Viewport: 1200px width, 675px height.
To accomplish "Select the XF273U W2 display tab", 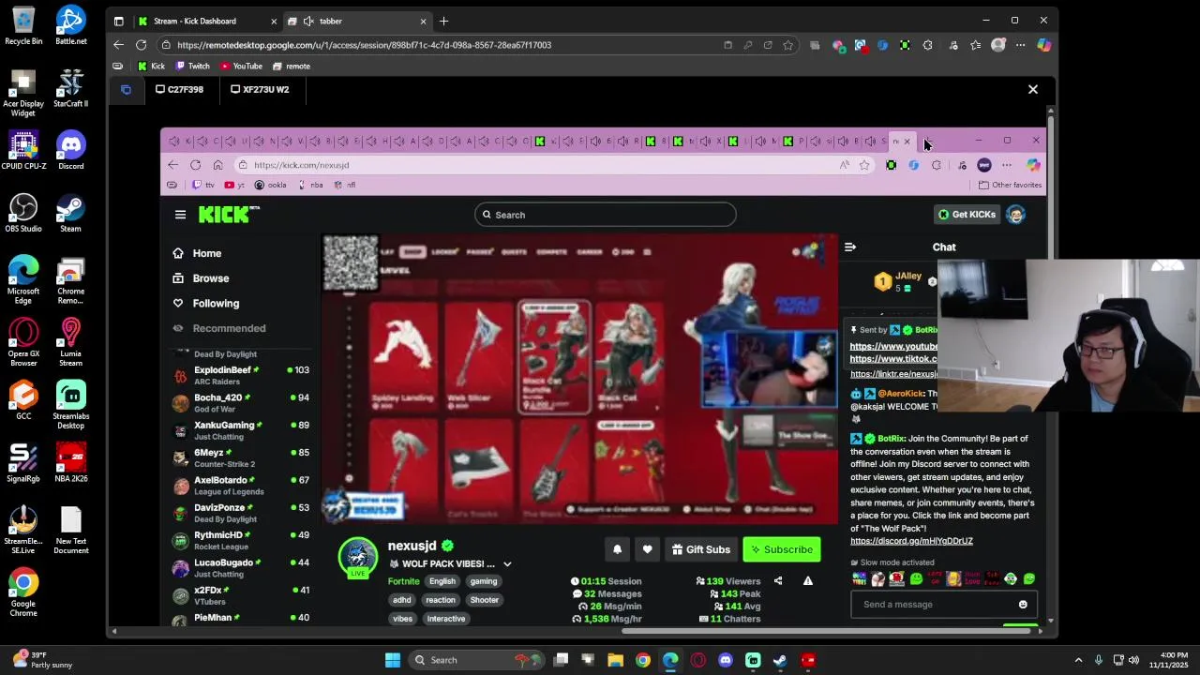I will pos(260,89).
